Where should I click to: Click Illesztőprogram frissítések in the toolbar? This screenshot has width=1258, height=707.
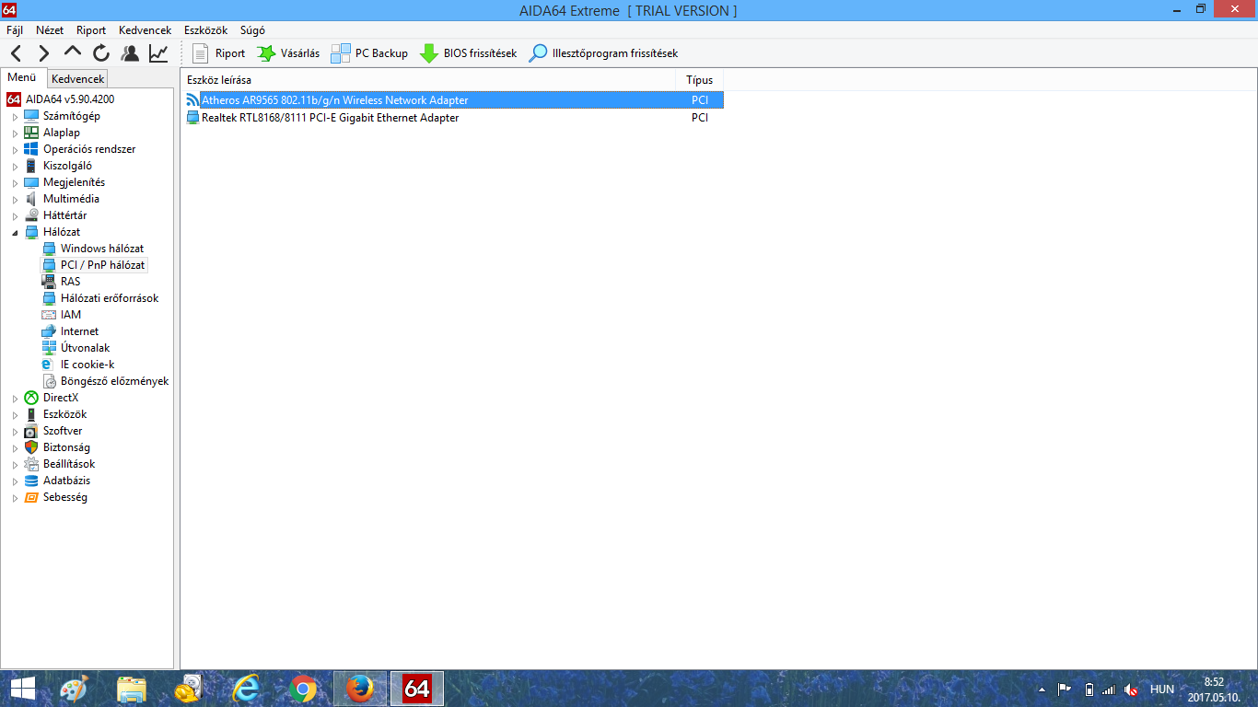[604, 53]
